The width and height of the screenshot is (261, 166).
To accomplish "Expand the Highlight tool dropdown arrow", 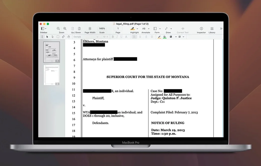I will pyautogui.click(x=137, y=29).
